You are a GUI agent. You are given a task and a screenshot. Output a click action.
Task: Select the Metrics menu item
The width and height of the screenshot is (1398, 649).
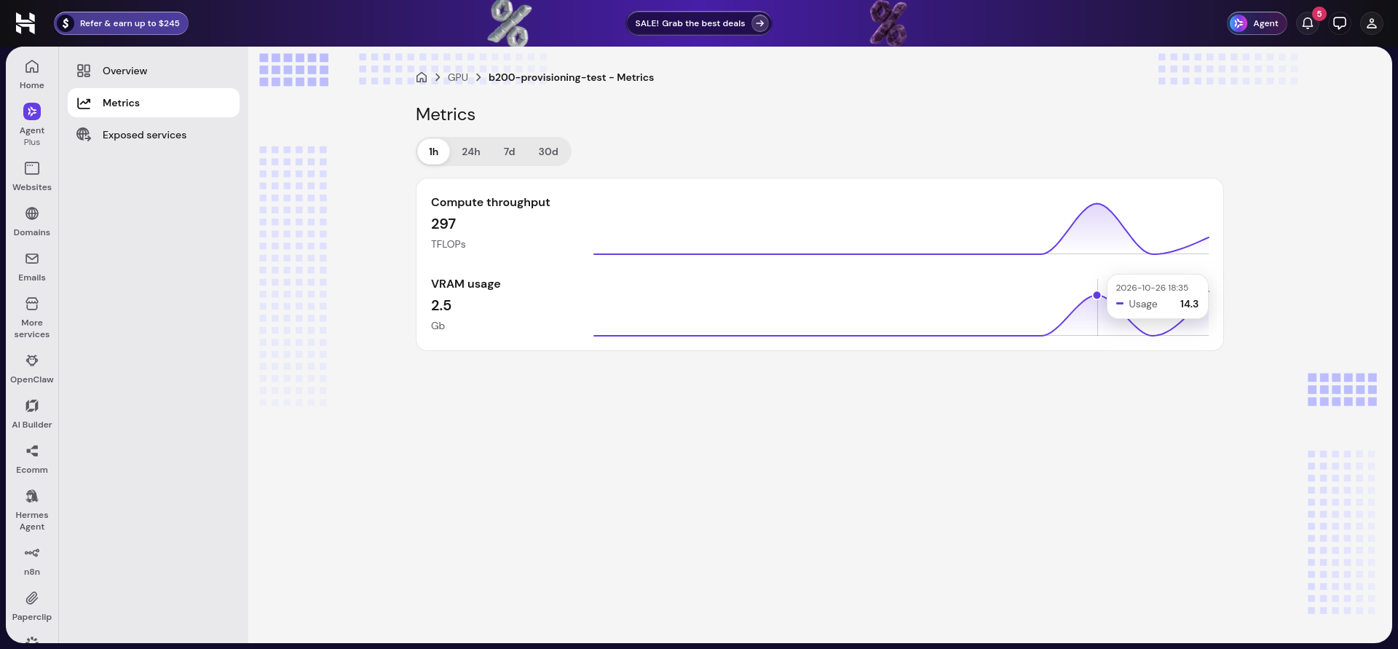pyautogui.click(x=154, y=103)
